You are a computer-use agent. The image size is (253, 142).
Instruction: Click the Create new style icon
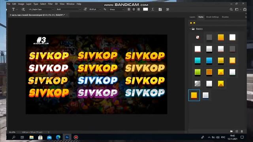[x=237, y=131]
